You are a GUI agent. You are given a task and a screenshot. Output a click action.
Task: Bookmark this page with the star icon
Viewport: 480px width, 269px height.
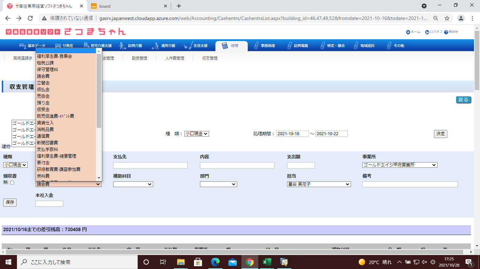[x=447, y=18]
